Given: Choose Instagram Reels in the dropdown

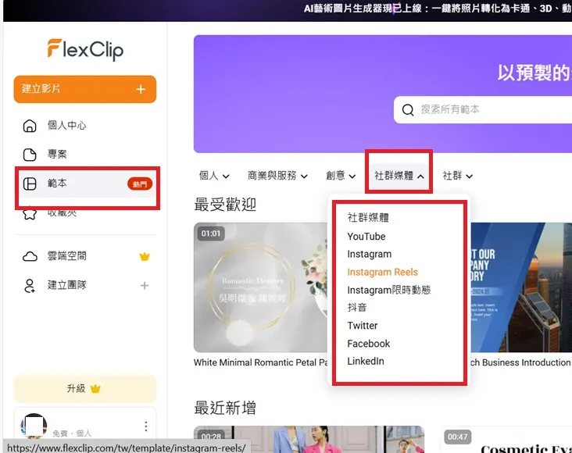Looking at the screenshot, I should (382, 273).
